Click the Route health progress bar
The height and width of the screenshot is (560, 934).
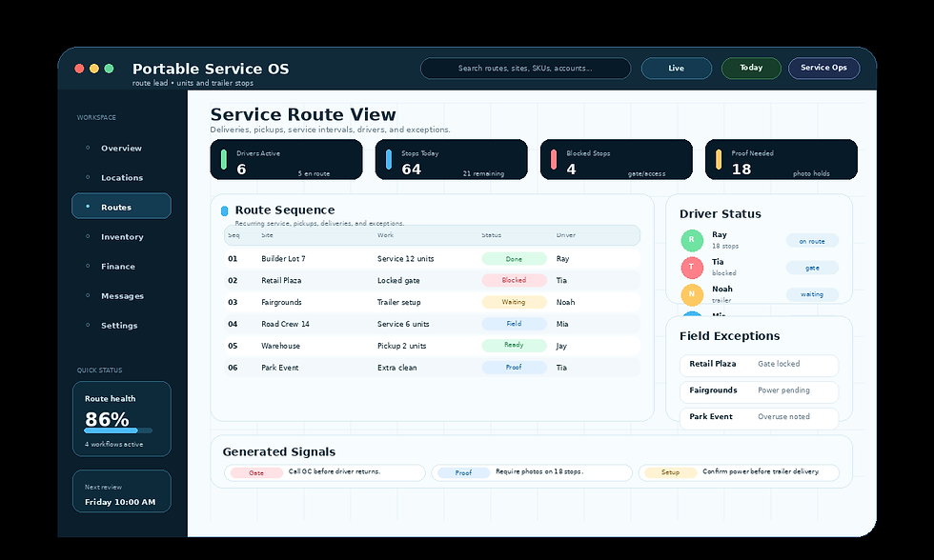coord(118,430)
